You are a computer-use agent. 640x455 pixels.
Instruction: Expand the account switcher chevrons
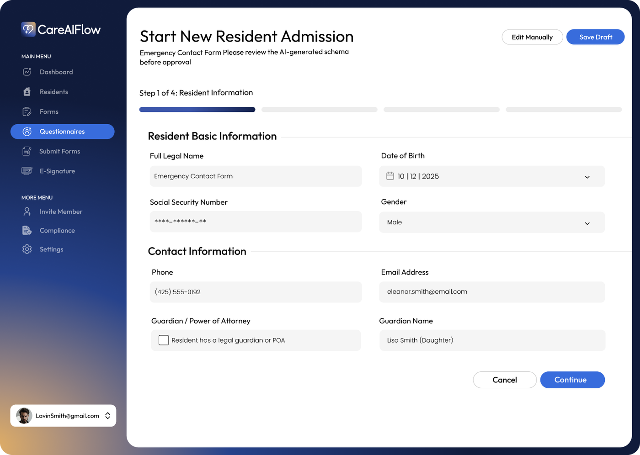point(108,416)
